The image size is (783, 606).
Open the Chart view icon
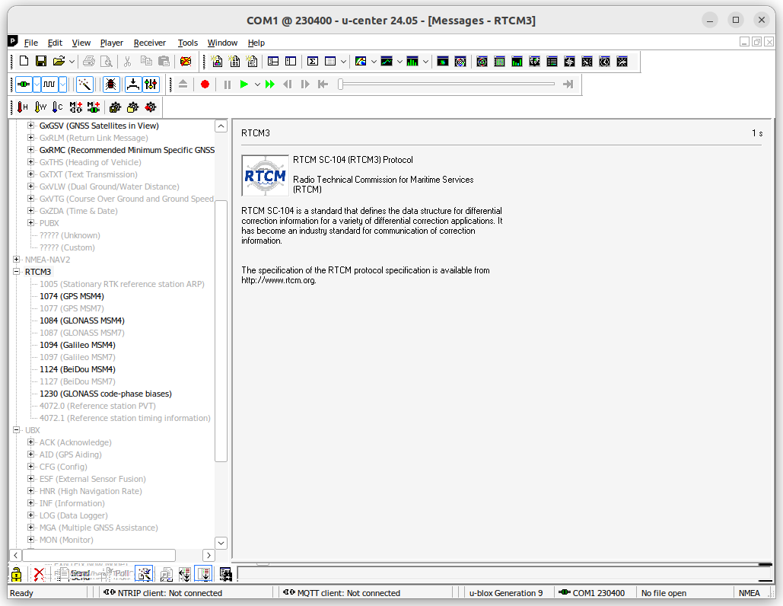point(387,61)
